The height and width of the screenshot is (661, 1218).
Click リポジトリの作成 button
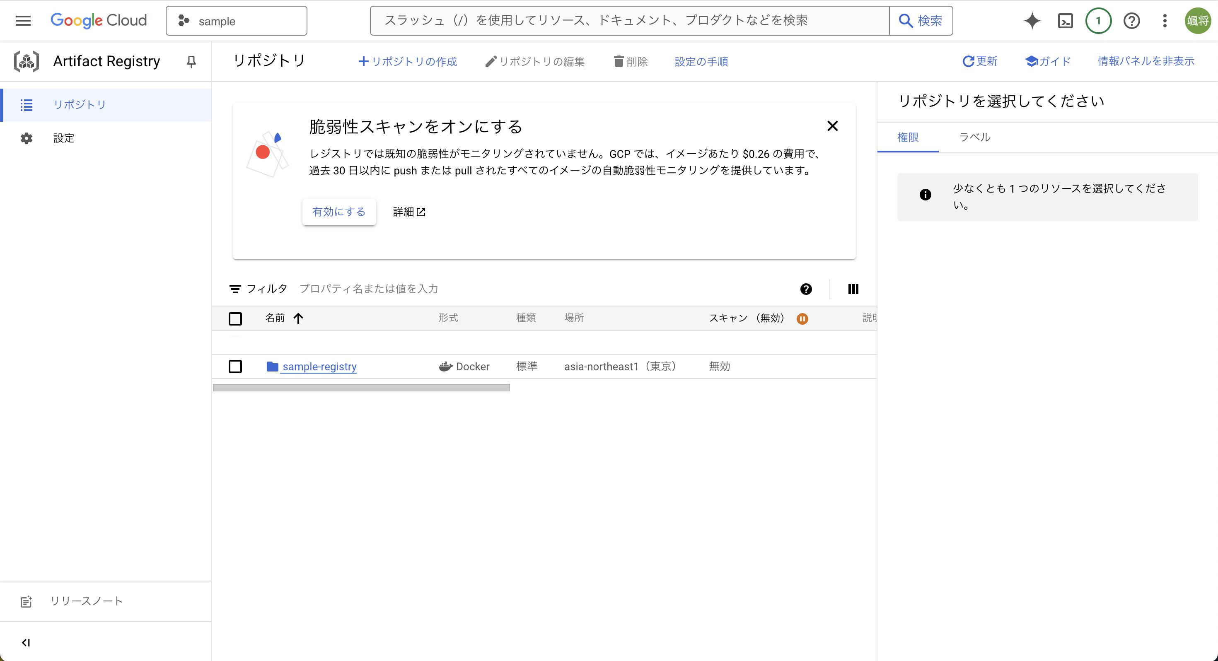tap(408, 61)
